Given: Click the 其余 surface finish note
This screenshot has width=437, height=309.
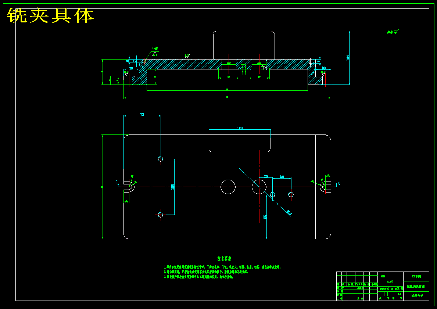Looking at the screenshot, I should (x=393, y=32).
